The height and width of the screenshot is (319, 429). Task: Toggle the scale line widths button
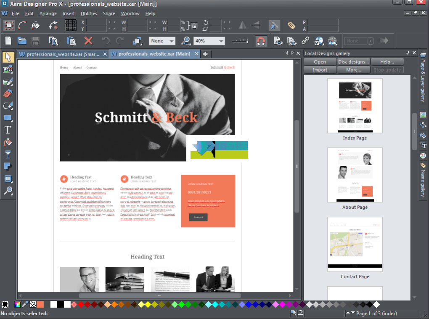click(274, 25)
